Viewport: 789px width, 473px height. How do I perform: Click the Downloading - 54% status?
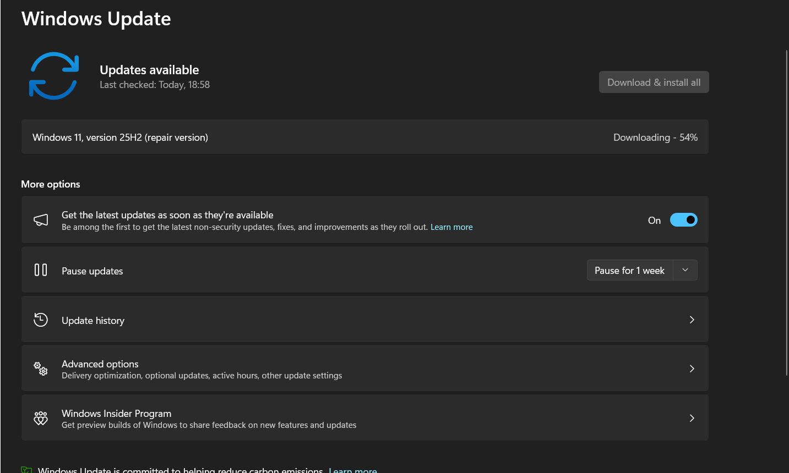click(655, 137)
